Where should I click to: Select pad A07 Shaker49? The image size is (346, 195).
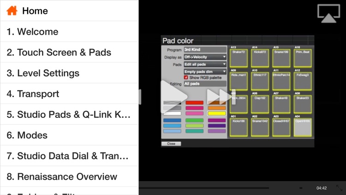coord(281,104)
